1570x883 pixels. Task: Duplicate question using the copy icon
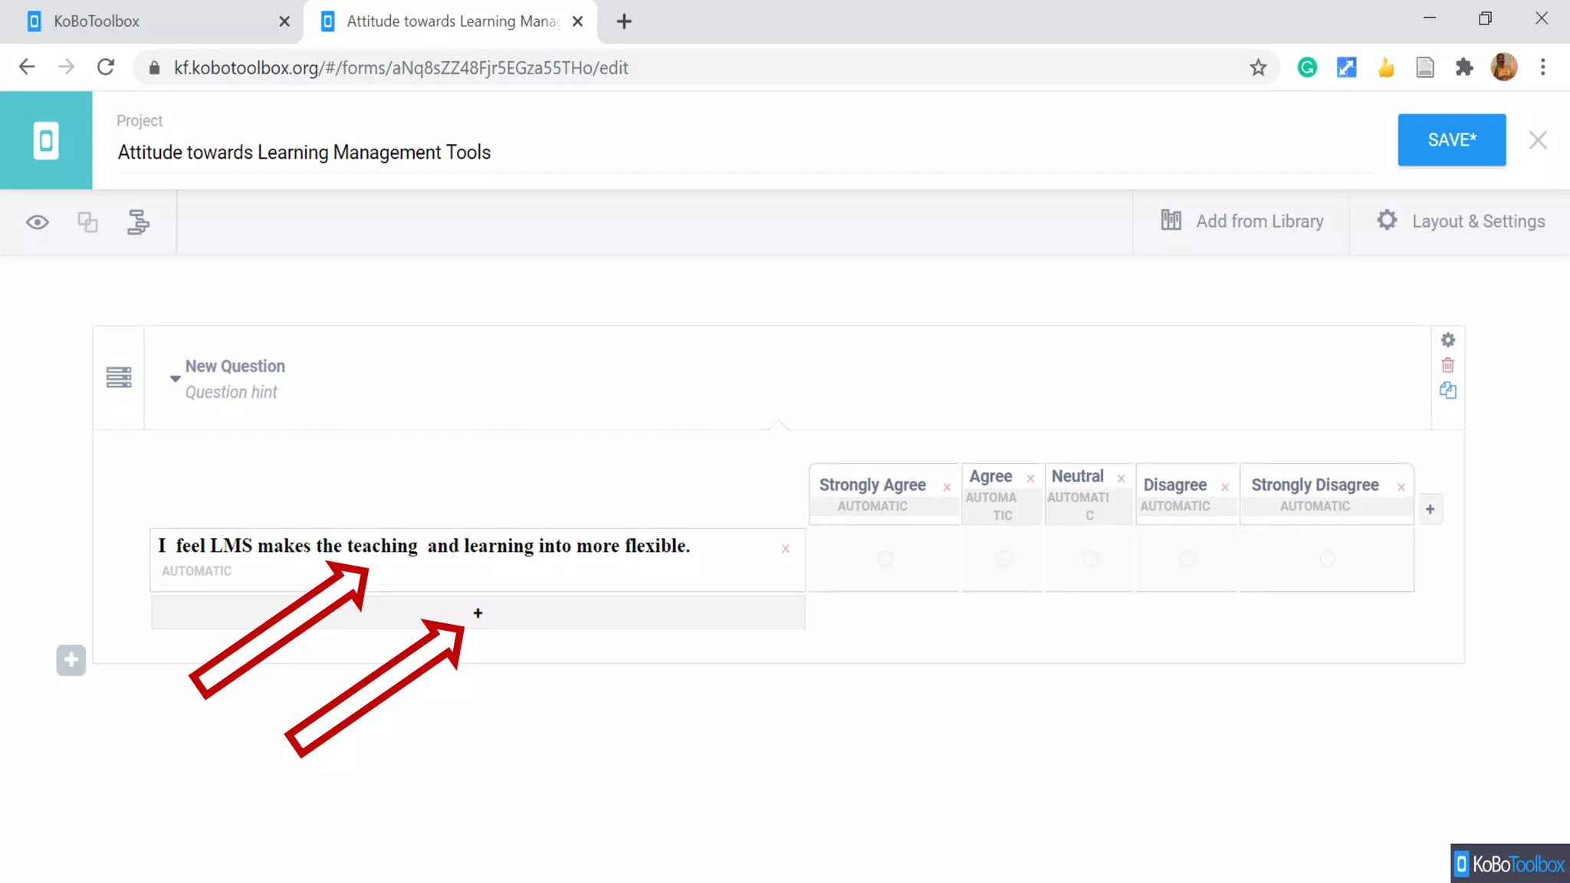point(1447,390)
